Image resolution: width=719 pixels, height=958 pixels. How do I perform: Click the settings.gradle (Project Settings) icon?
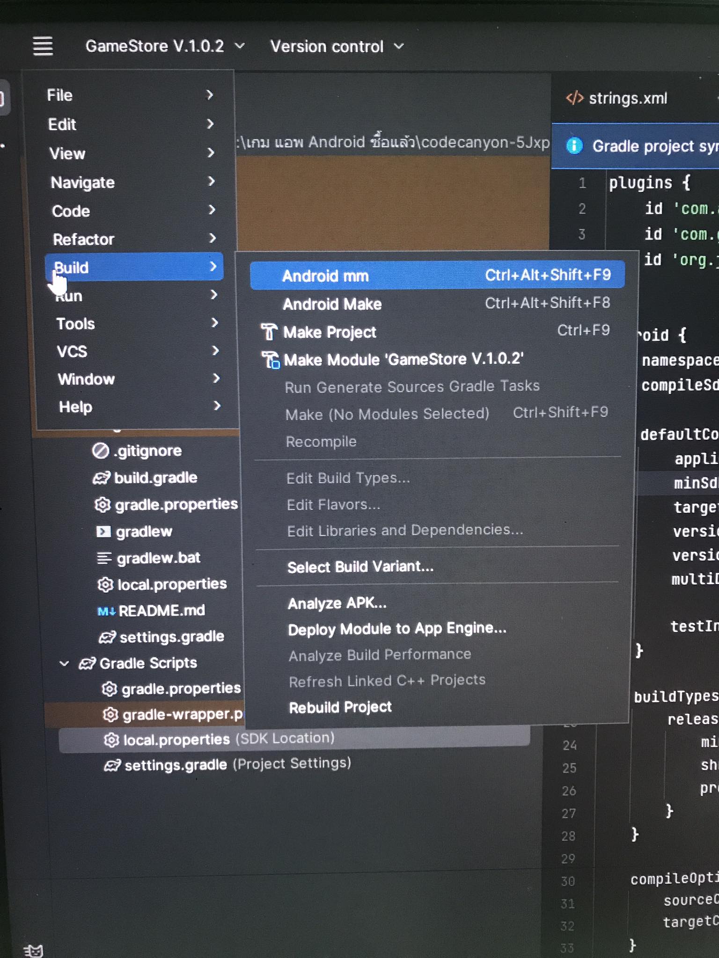click(x=112, y=765)
